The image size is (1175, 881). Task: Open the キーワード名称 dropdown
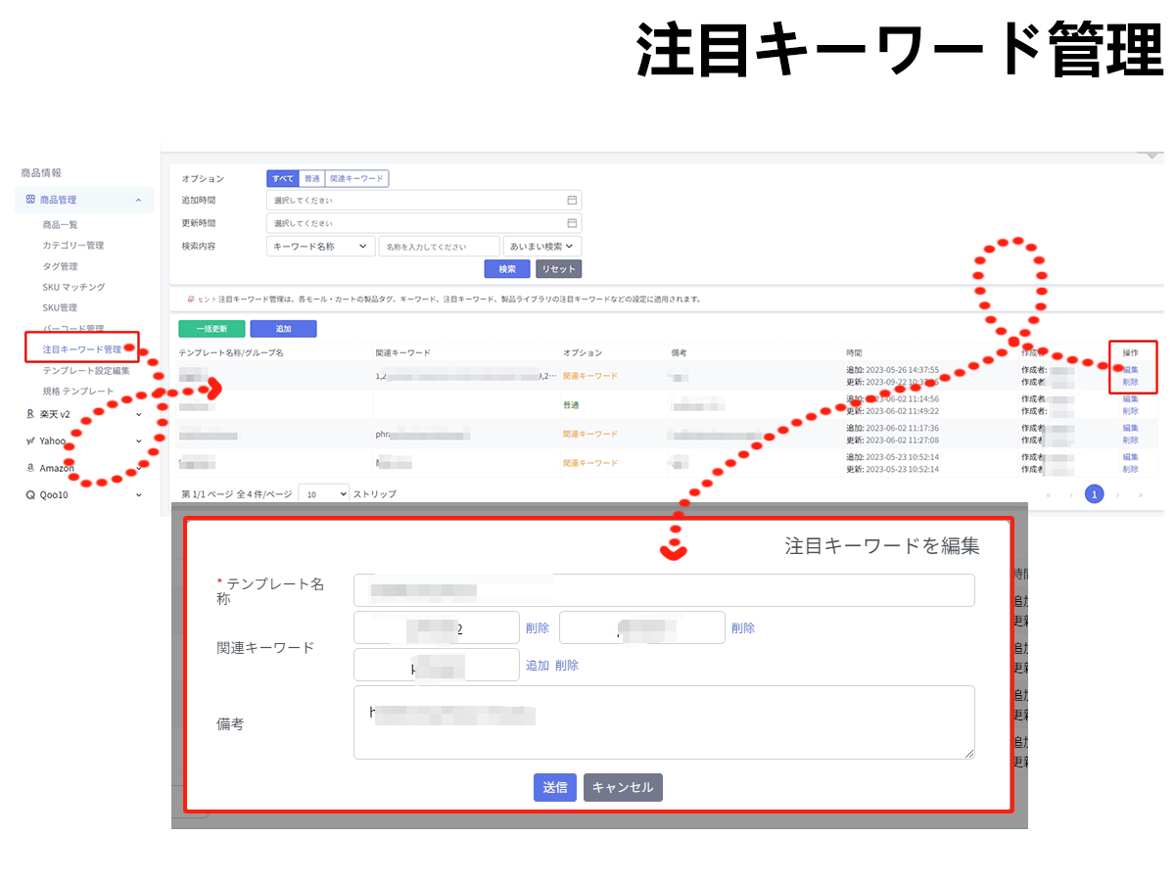(x=320, y=247)
